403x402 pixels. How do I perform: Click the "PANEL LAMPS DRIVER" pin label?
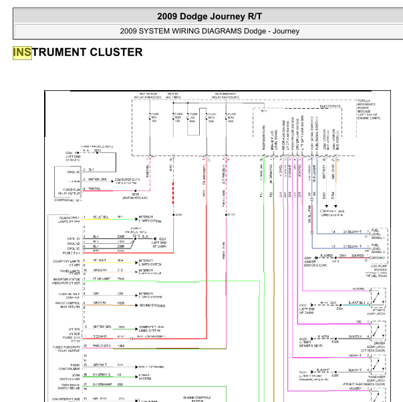click(70, 272)
